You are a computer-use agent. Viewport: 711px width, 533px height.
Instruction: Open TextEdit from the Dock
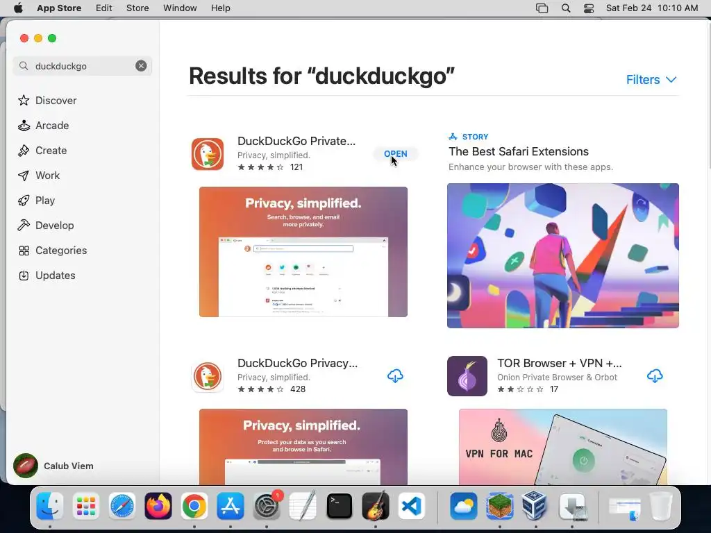point(303,506)
